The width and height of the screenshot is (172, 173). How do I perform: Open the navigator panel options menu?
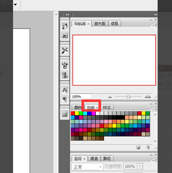click(x=155, y=25)
